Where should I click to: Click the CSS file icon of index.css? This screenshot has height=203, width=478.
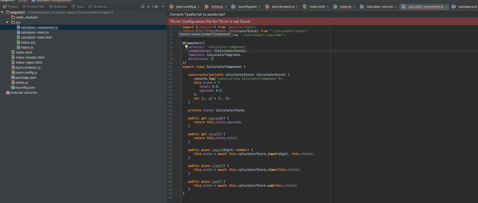(18, 42)
